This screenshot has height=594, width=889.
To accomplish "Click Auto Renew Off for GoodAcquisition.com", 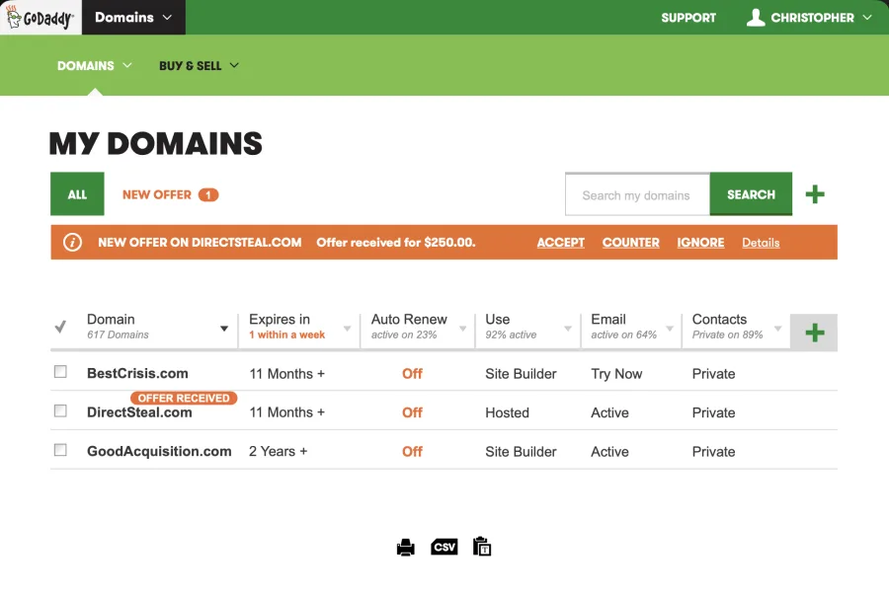I will tap(412, 452).
